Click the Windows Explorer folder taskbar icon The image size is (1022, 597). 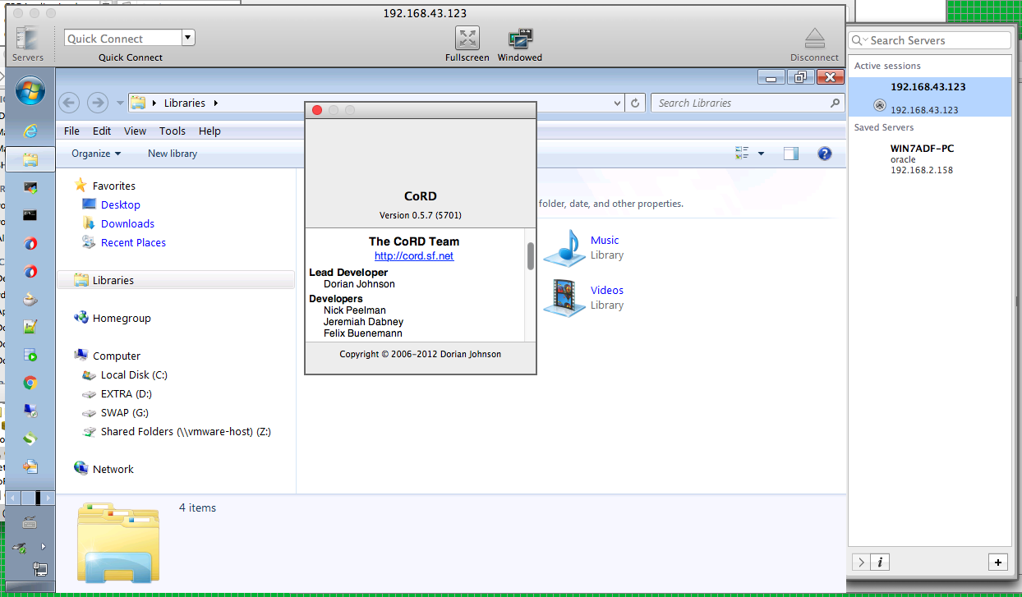click(30, 159)
